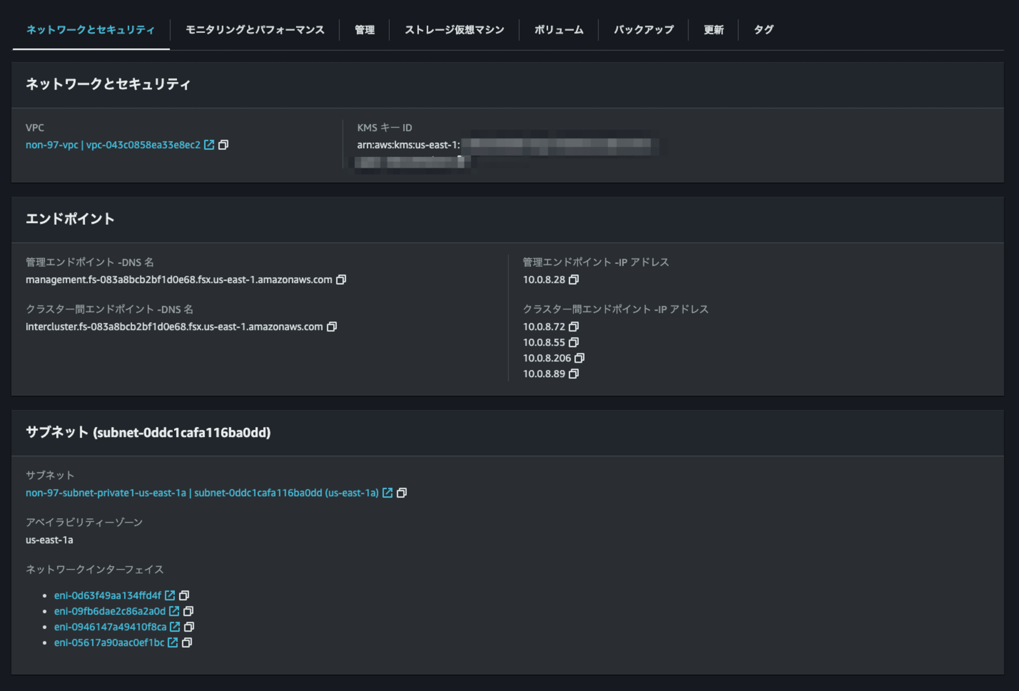Click the IP address text 10.0.8.206

547,358
